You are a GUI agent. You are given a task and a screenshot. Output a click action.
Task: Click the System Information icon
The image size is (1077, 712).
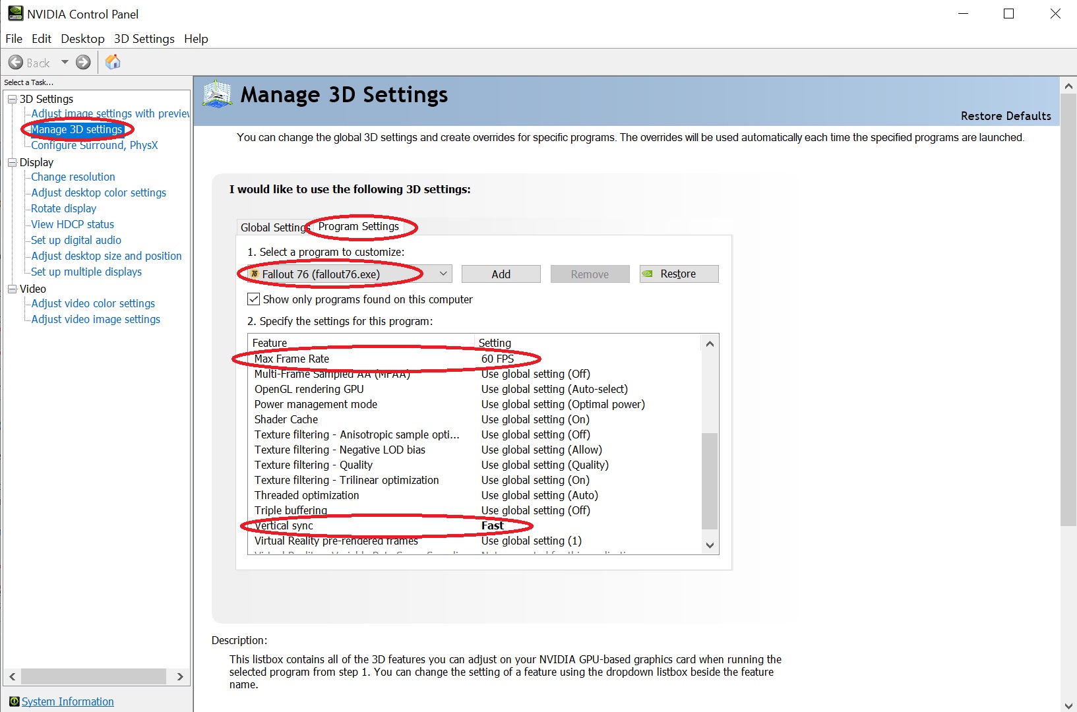click(15, 701)
